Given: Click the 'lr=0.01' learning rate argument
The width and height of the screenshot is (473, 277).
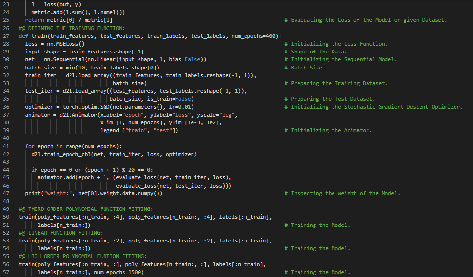Looking at the screenshot, I should point(183,107).
